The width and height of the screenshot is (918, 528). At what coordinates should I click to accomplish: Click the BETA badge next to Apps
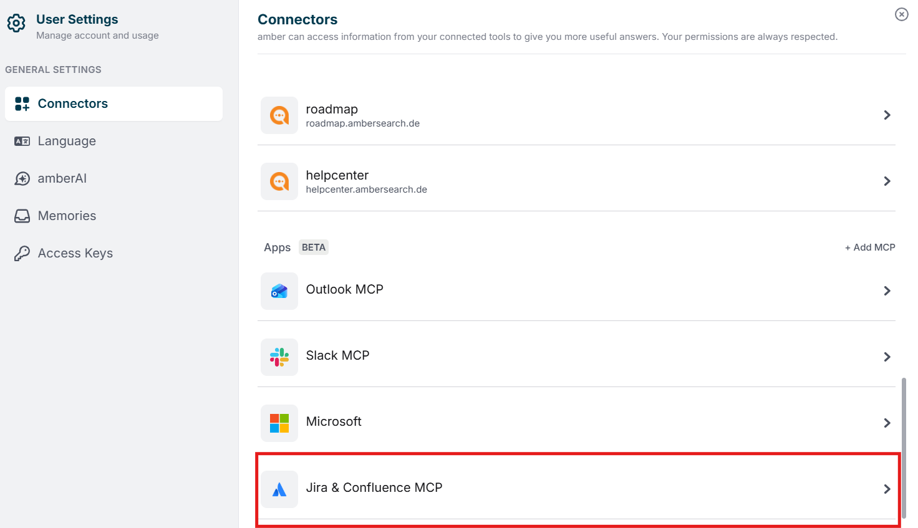click(314, 247)
